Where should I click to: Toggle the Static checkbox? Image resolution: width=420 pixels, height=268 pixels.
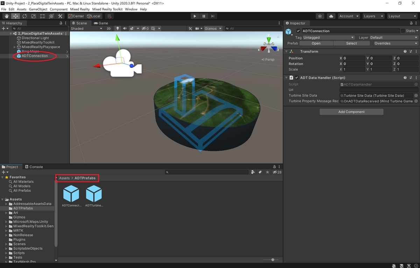403,31
